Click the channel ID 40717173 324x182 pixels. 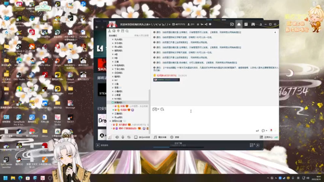tap(179, 24)
